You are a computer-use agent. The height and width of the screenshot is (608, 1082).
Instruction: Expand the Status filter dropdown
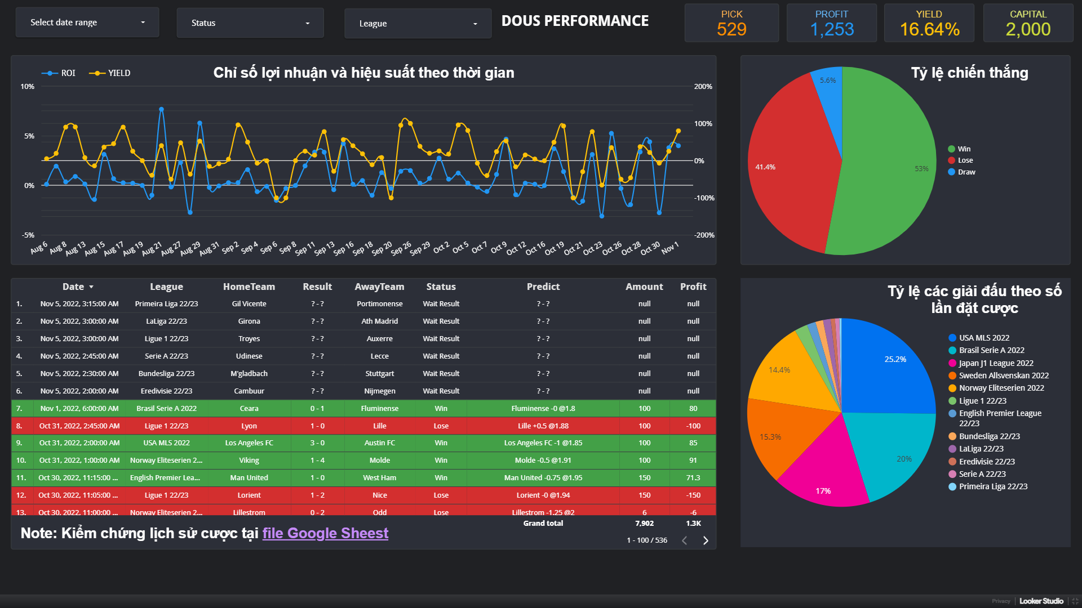[x=250, y=23]
